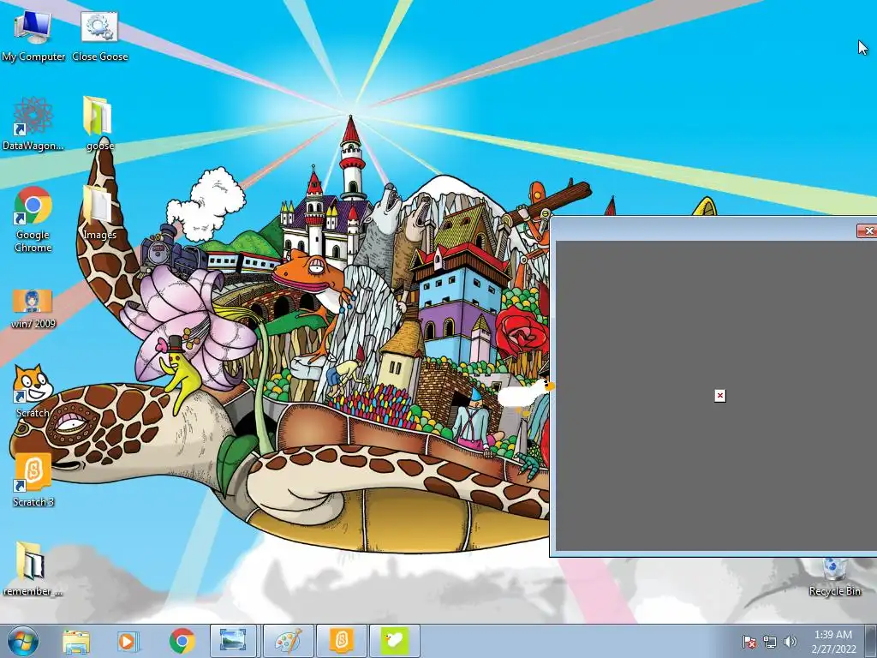Select the win7 2009 desktop icon
The height and width of the screenshot is (658, 877).
33,308
